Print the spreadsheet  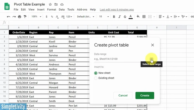click(x=19, y=17)
